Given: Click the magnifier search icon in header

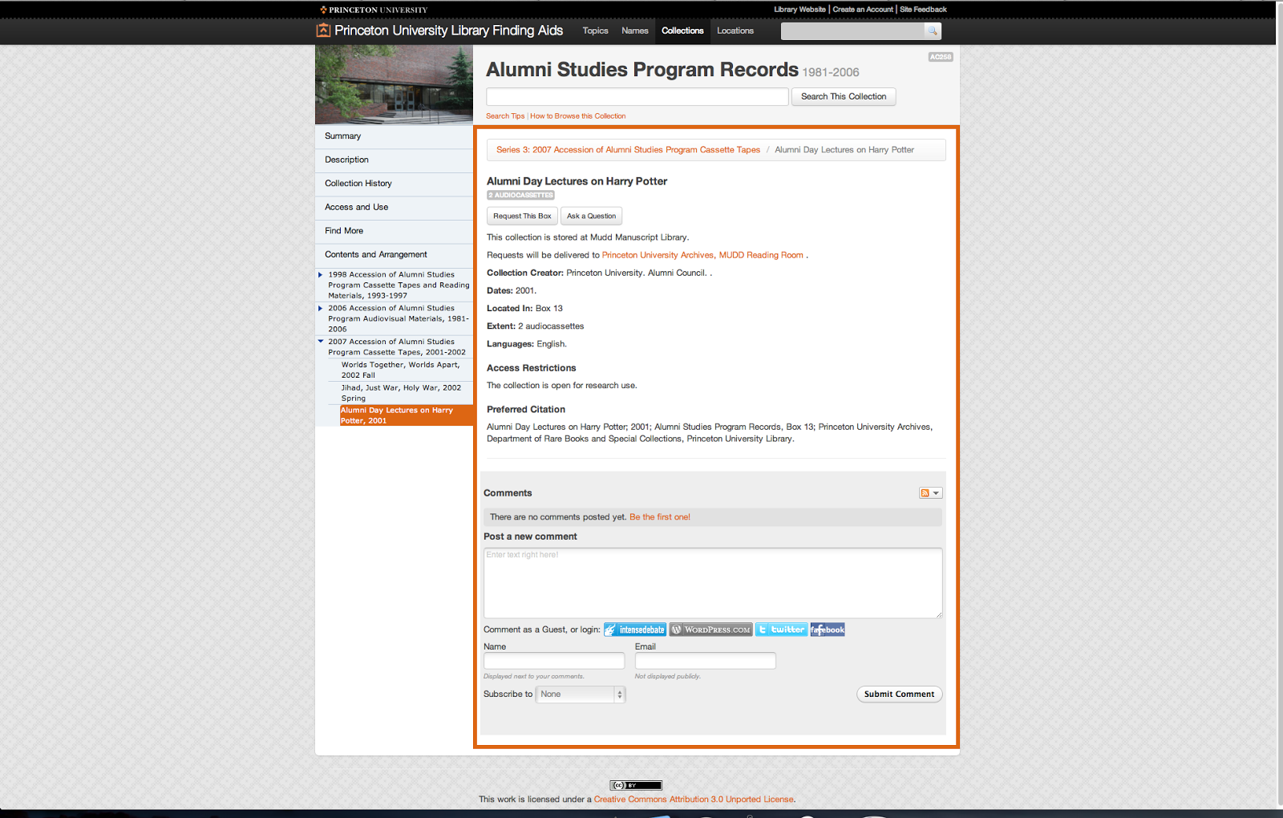Looking at the screenshot, I should [932, 30].
